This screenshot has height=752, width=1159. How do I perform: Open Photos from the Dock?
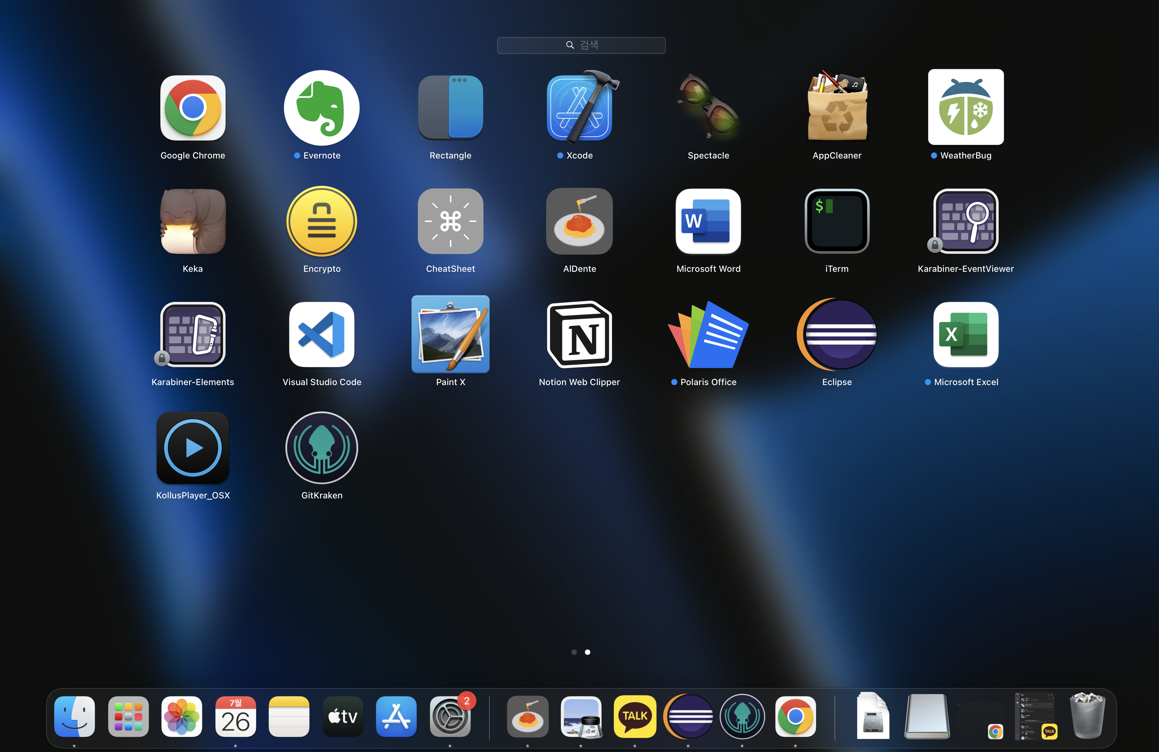pyautogui.click(x=181, y=717)
